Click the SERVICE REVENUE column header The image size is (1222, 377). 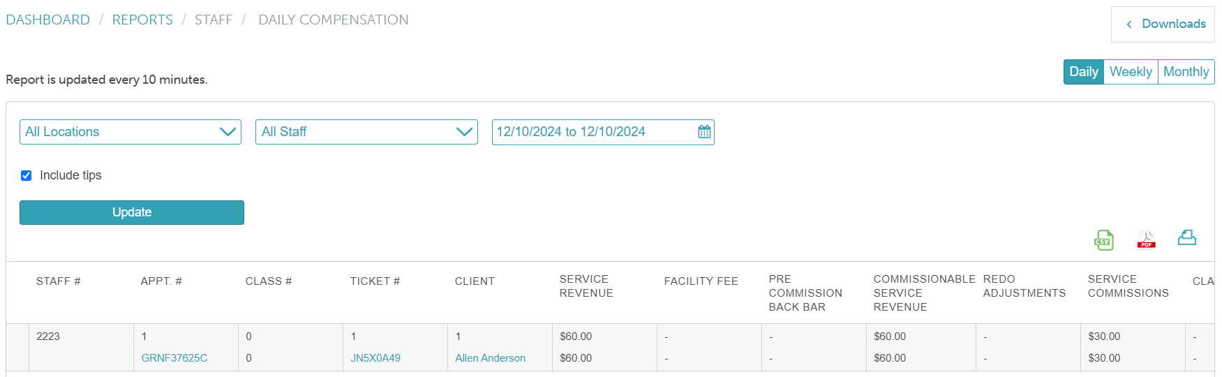pyautogui.click(x=586, y=286)
